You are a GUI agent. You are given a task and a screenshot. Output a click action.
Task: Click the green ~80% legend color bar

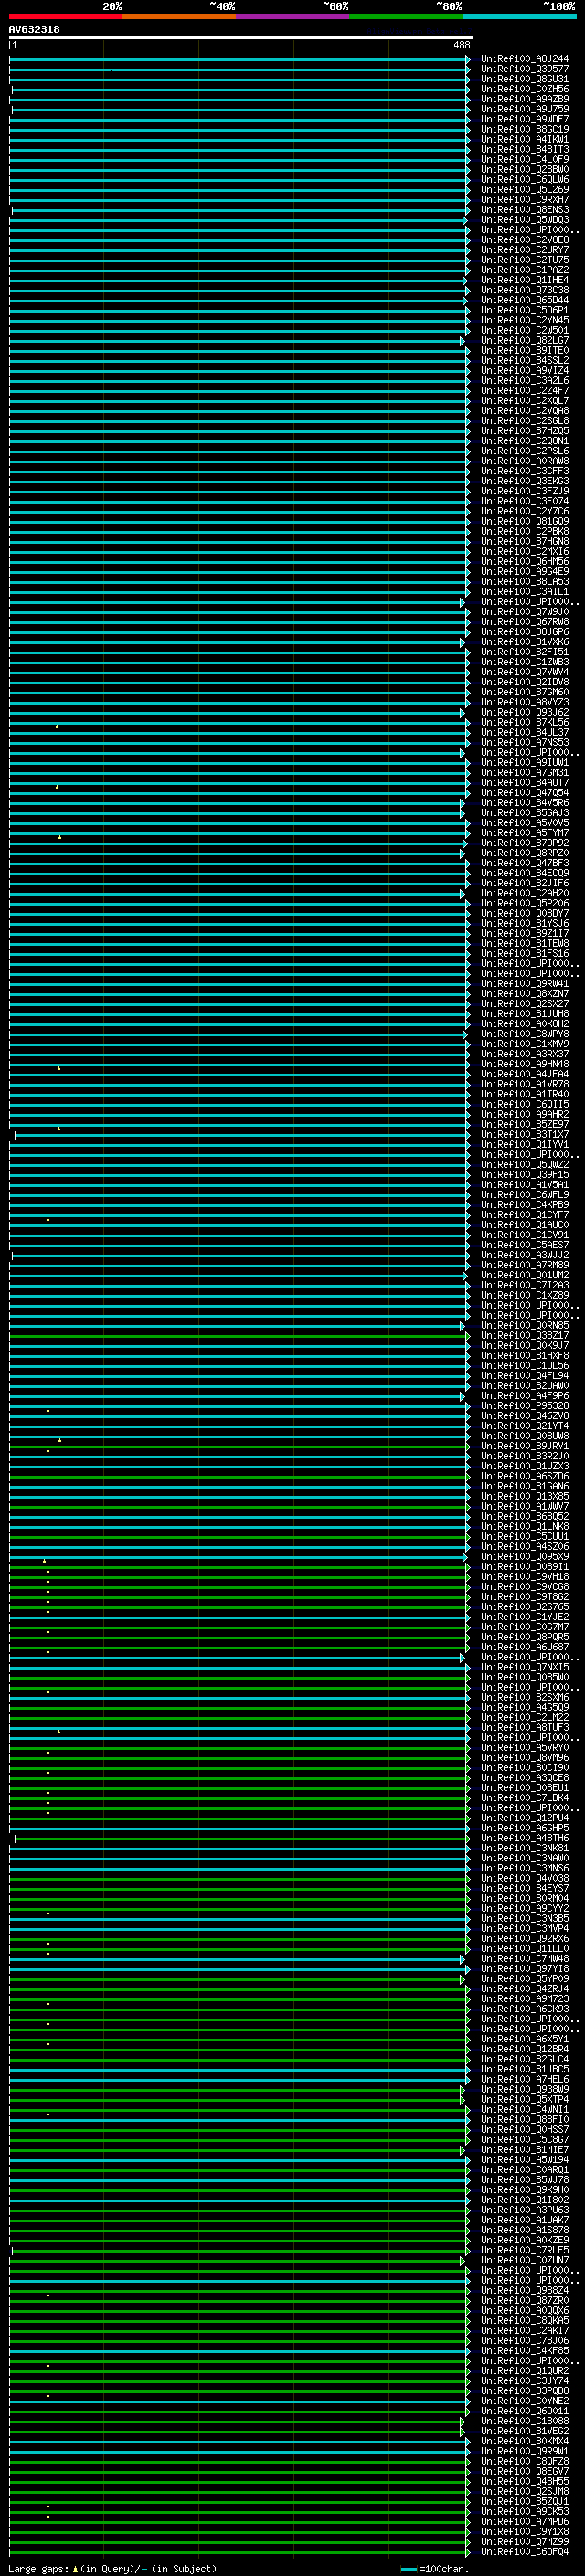[405, 16]
